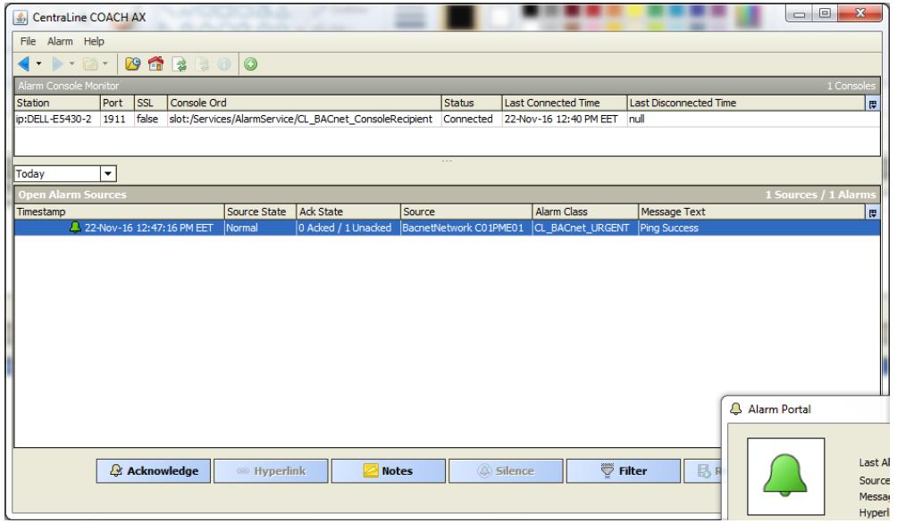This screenshot has height=523, width=897.
Task: Click the funnel icon on the Filter button
Action: (607, 470)
